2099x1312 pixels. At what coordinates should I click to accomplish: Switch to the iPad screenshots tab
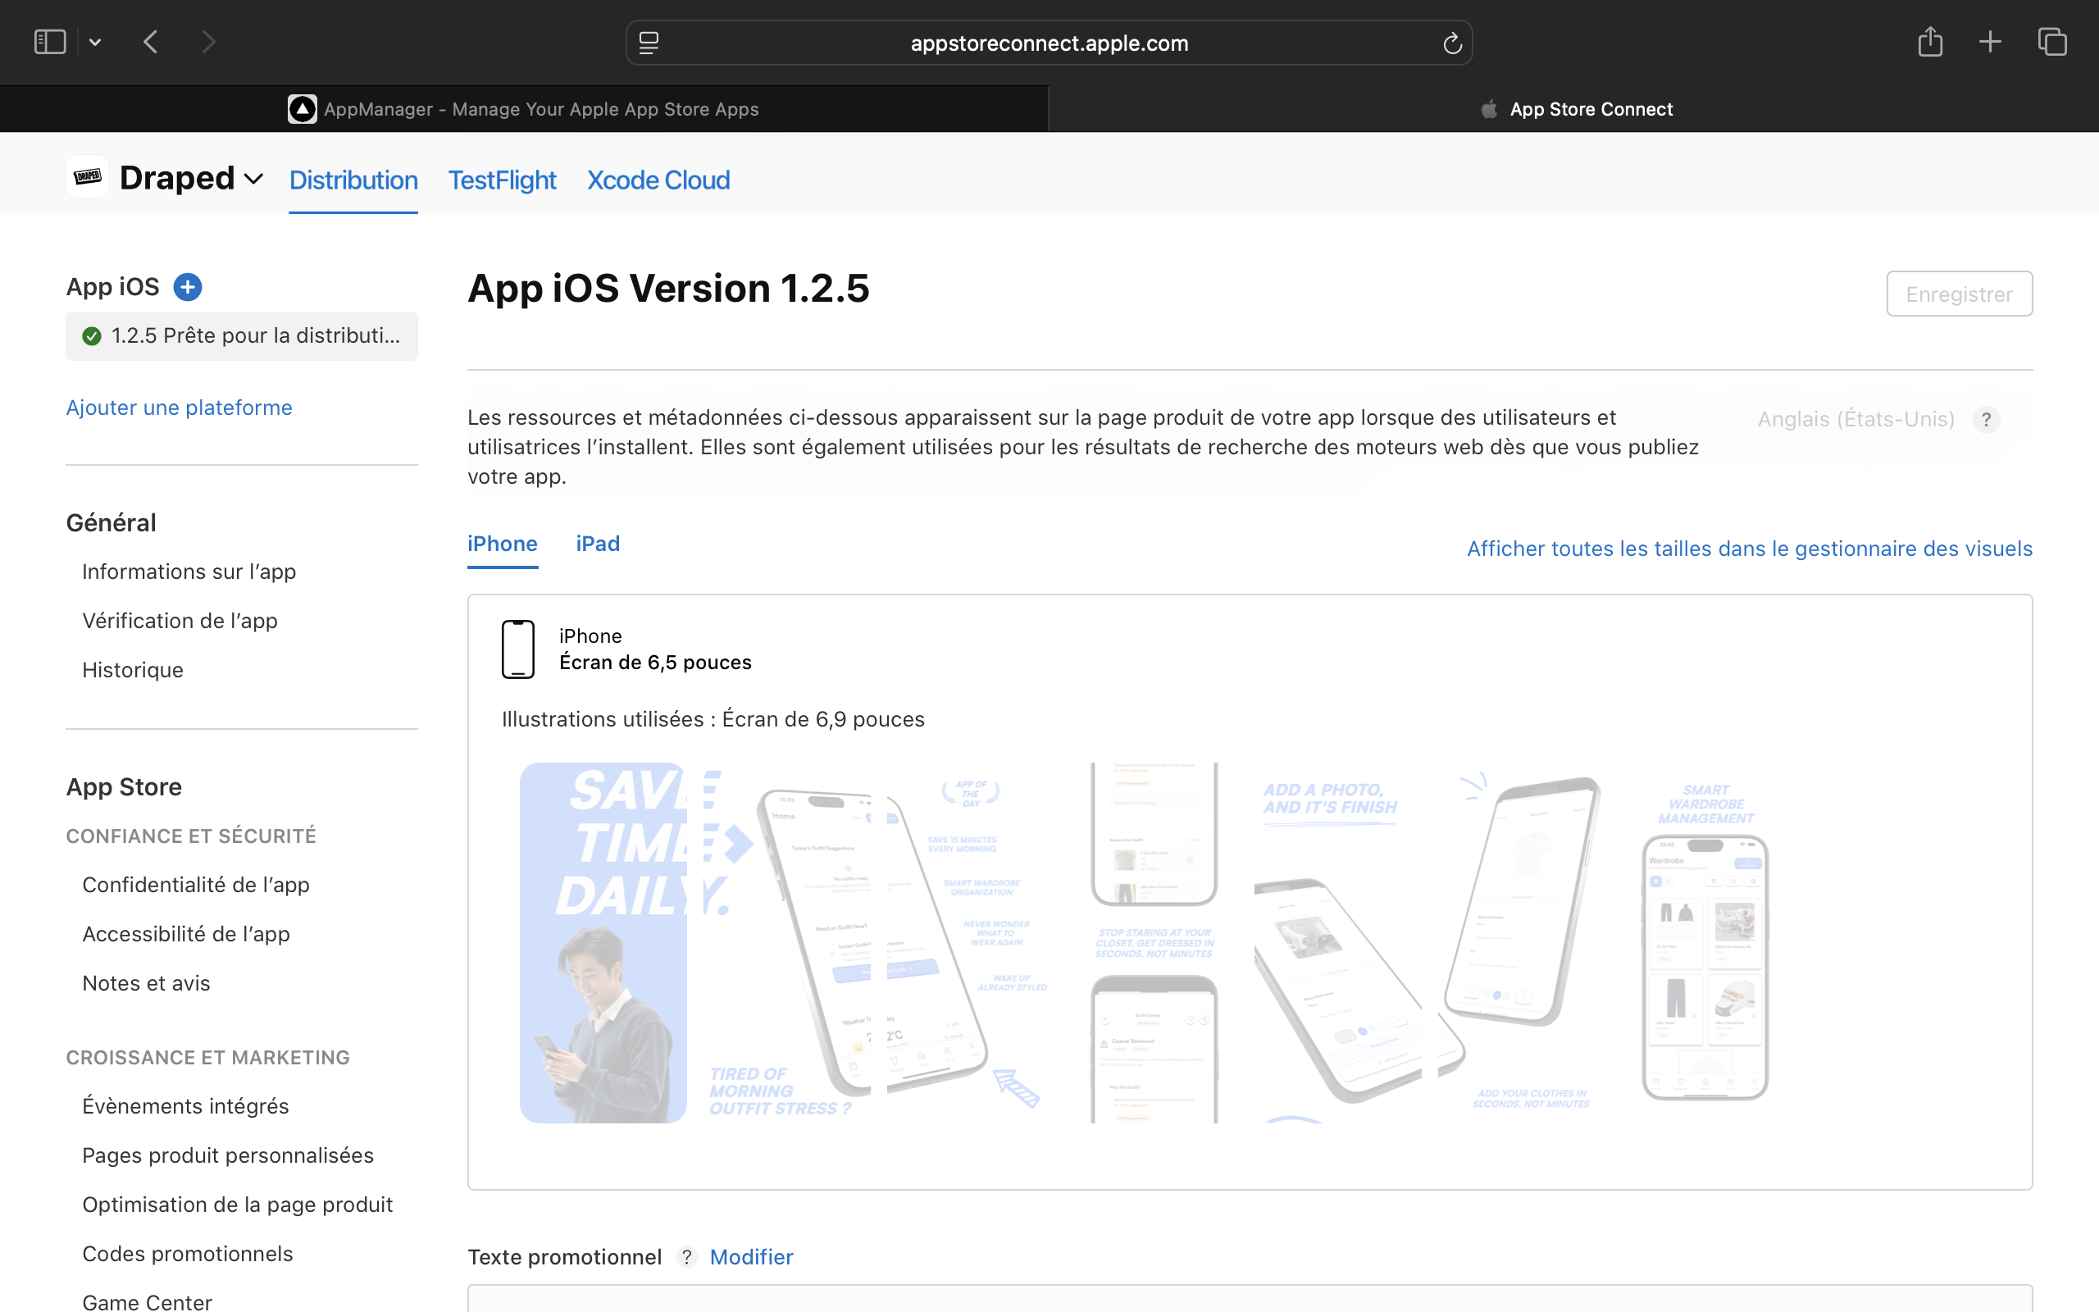pyautogui.click(x=598, y=544)
